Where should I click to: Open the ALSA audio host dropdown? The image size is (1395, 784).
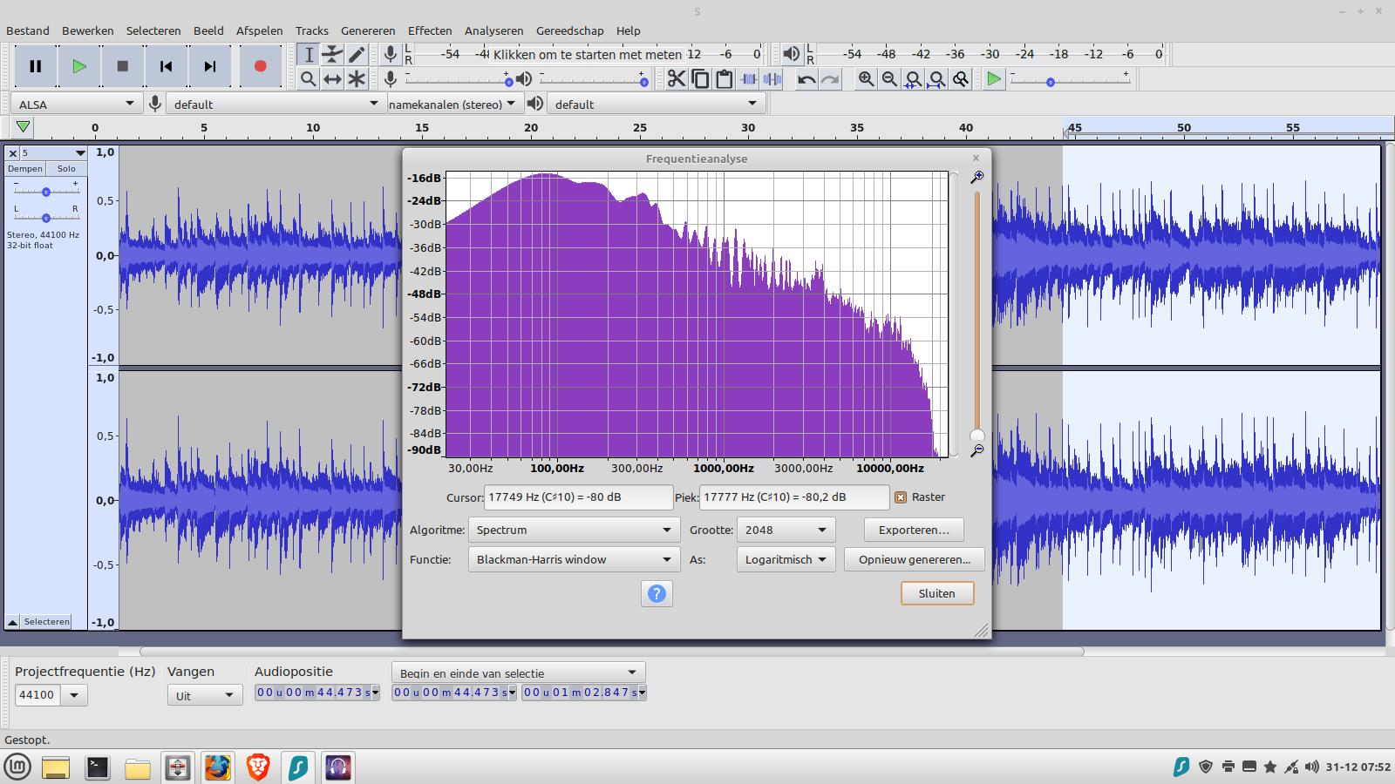coord(77,104)
